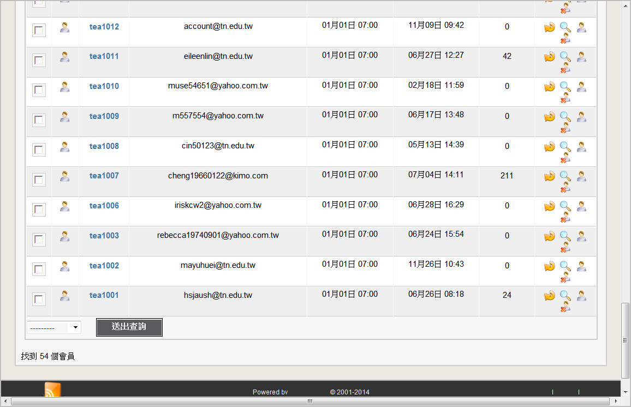
Task: Check the box next to tea1001
Action: (39, 299)
